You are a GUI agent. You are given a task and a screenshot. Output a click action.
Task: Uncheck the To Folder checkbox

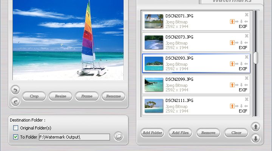[15, 137]
